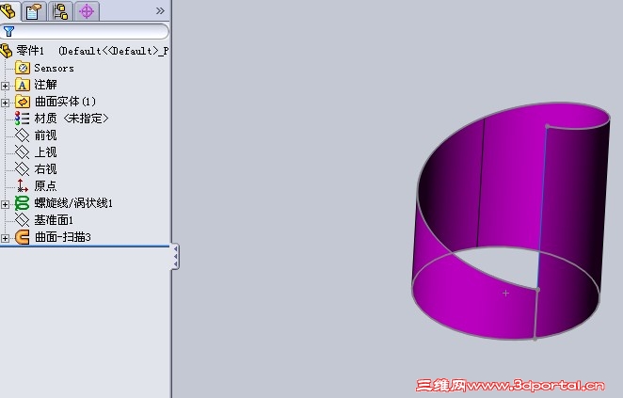The image size is (623, 398).
Task: Click the Sensors folder icon
Action: pyautogui.click(x=23, y=68)
